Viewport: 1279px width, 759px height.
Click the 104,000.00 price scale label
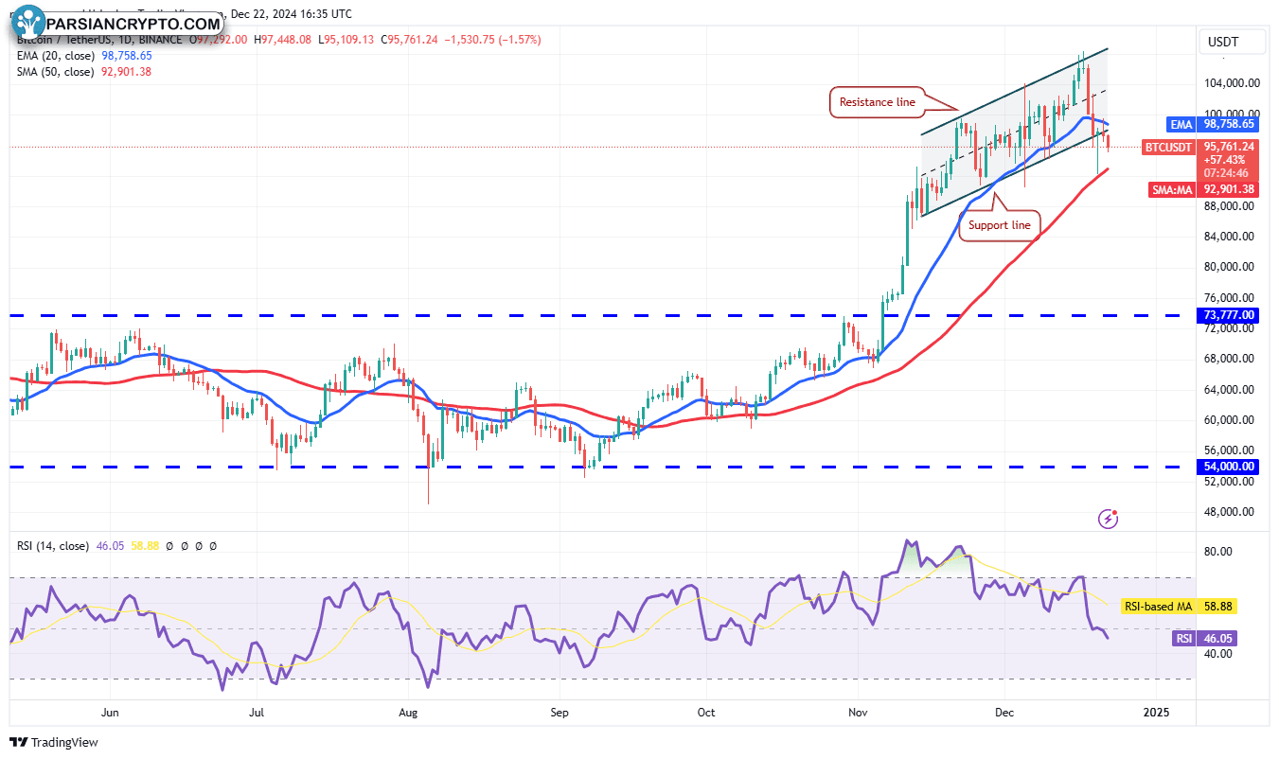coord(1232,83)
